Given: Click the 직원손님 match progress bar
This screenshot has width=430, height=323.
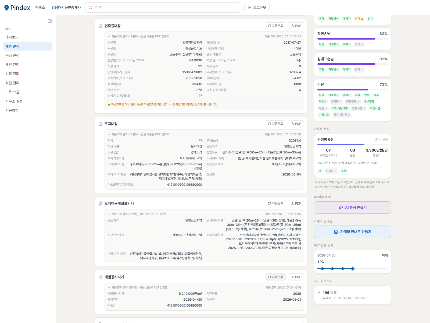Looking at the screenshot, I should (353, 39).
